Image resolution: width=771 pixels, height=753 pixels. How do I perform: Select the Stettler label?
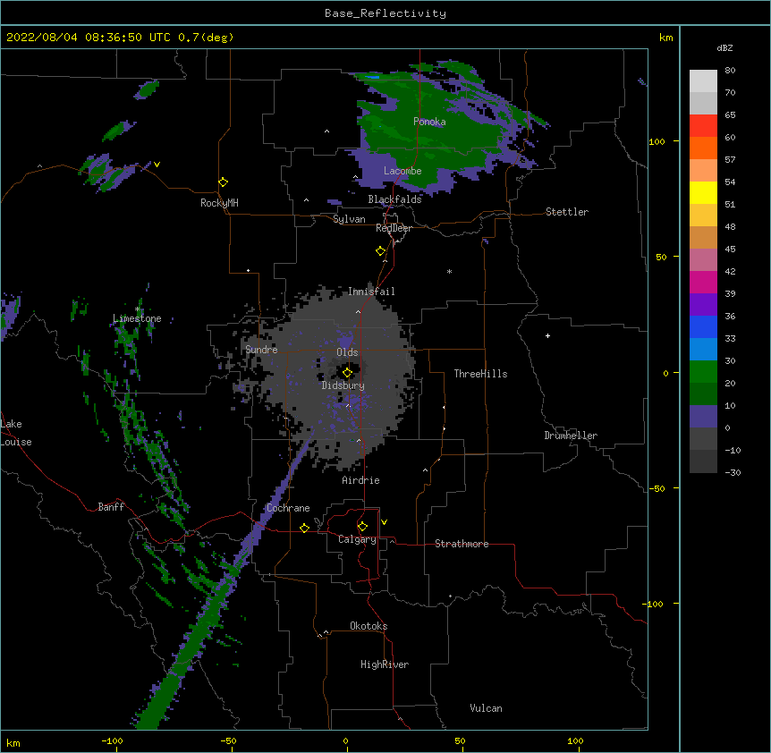pos(567,212)
